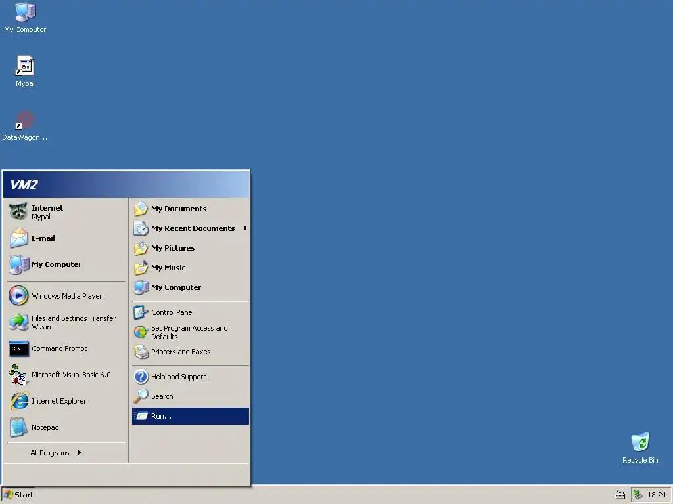Viewport: 673px width, 504px height.
Task: Open the Notepad icon
Action: coord(18,427)
